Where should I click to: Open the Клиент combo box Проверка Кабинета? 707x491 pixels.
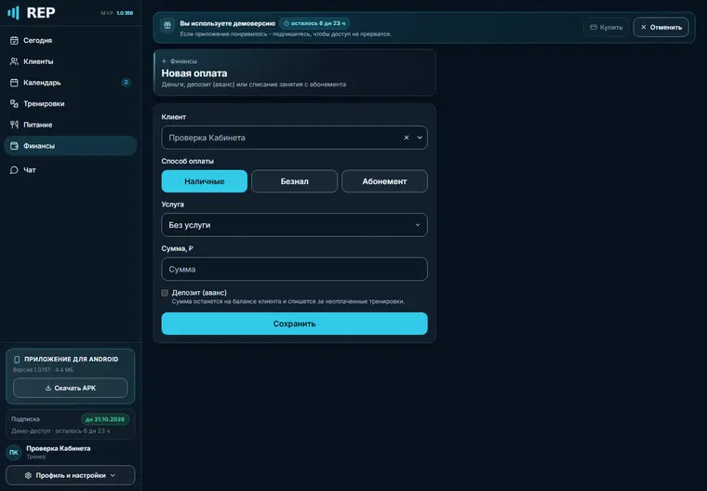pos(295,138)
